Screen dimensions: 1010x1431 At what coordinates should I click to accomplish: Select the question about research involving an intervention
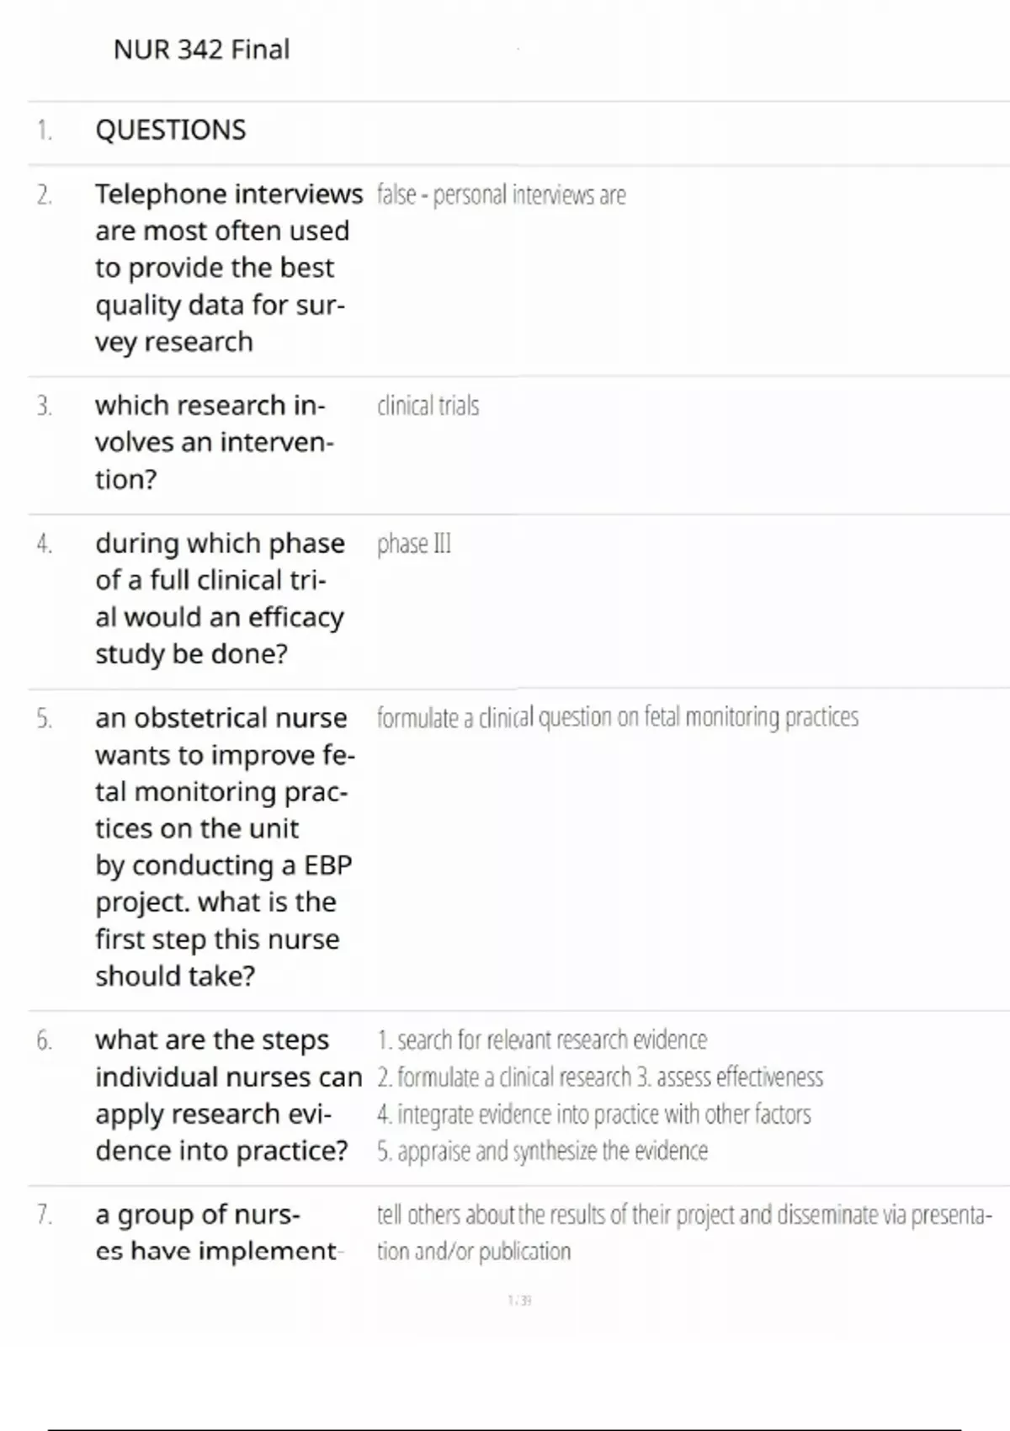click(214, 443)
